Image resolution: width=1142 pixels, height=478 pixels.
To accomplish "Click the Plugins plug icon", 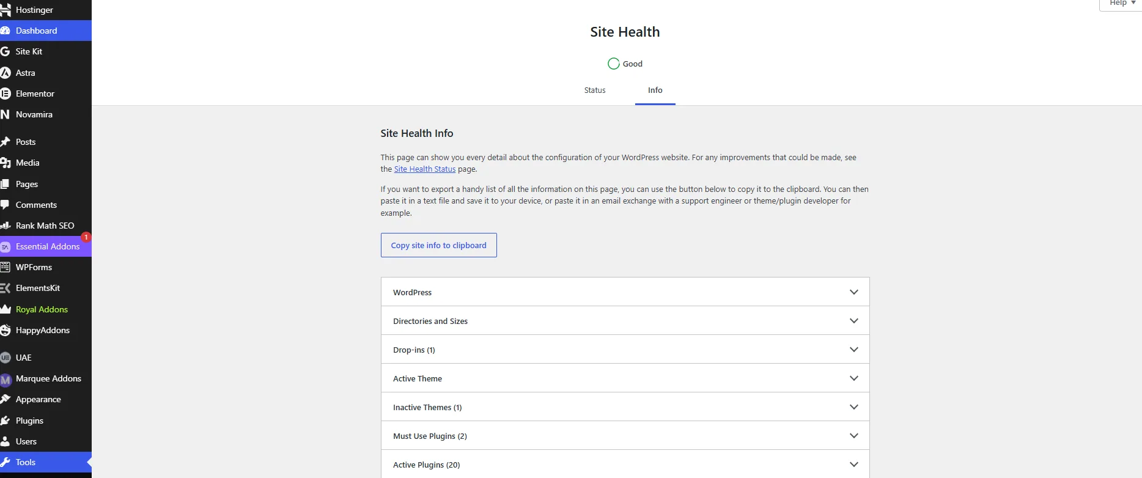I will [6, 421].
